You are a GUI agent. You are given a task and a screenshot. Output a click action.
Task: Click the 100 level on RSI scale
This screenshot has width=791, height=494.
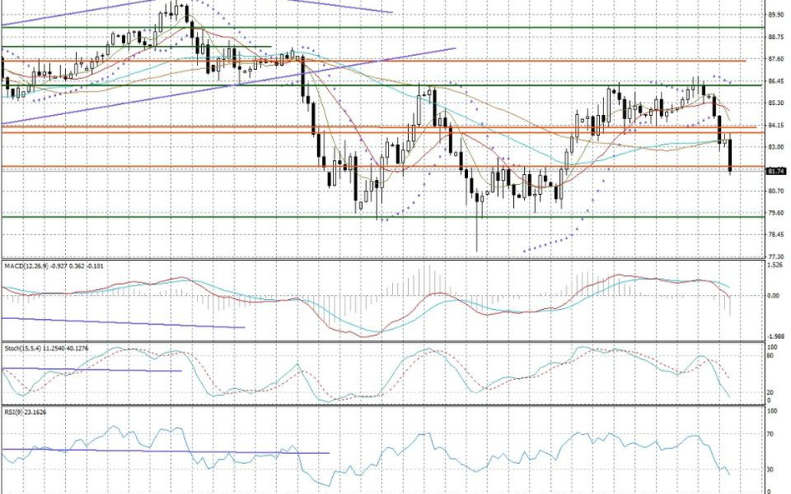click(x=773, y=412)
